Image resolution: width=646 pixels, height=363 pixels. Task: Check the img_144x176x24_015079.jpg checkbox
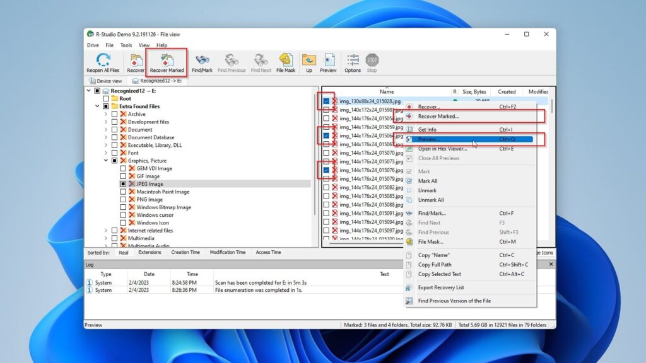pos(326,178)
